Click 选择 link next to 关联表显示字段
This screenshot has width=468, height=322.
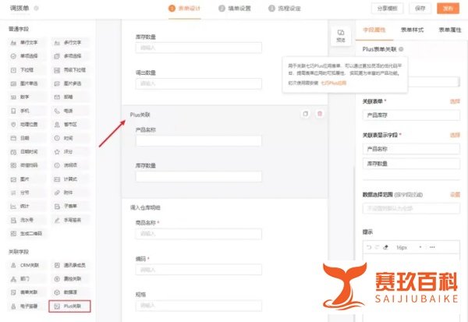click(x=455, y=135)
